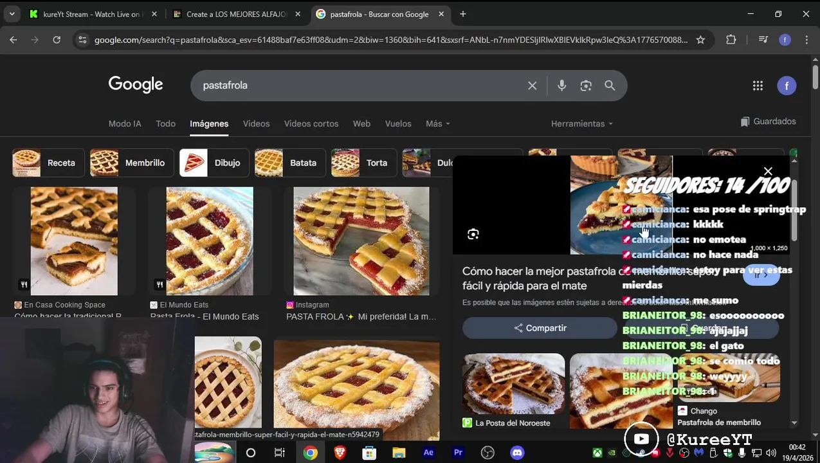The width and height of the screenshot is (820, 463).
Task: Open the Chrome extensions puzzle icon
Action: [731, 40]
